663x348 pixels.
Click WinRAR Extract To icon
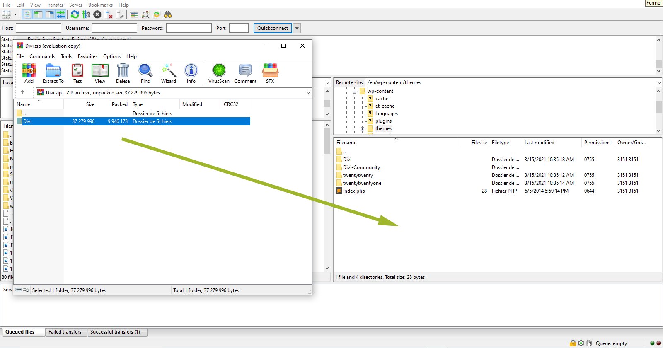pyautogui.click(x=53, y=73)
